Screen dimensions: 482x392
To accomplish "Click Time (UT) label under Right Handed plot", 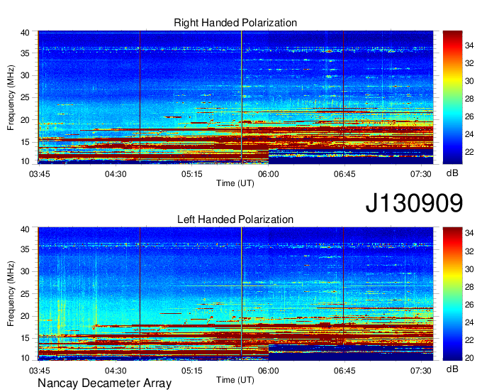I will (235, 183).
